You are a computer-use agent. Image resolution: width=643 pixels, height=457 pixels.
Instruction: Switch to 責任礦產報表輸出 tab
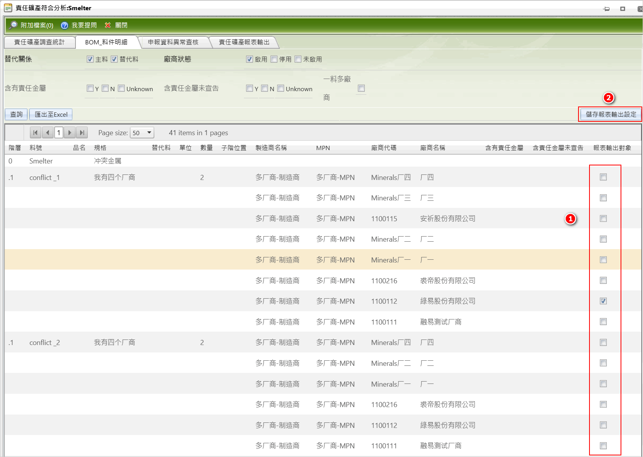coord(244,42)
